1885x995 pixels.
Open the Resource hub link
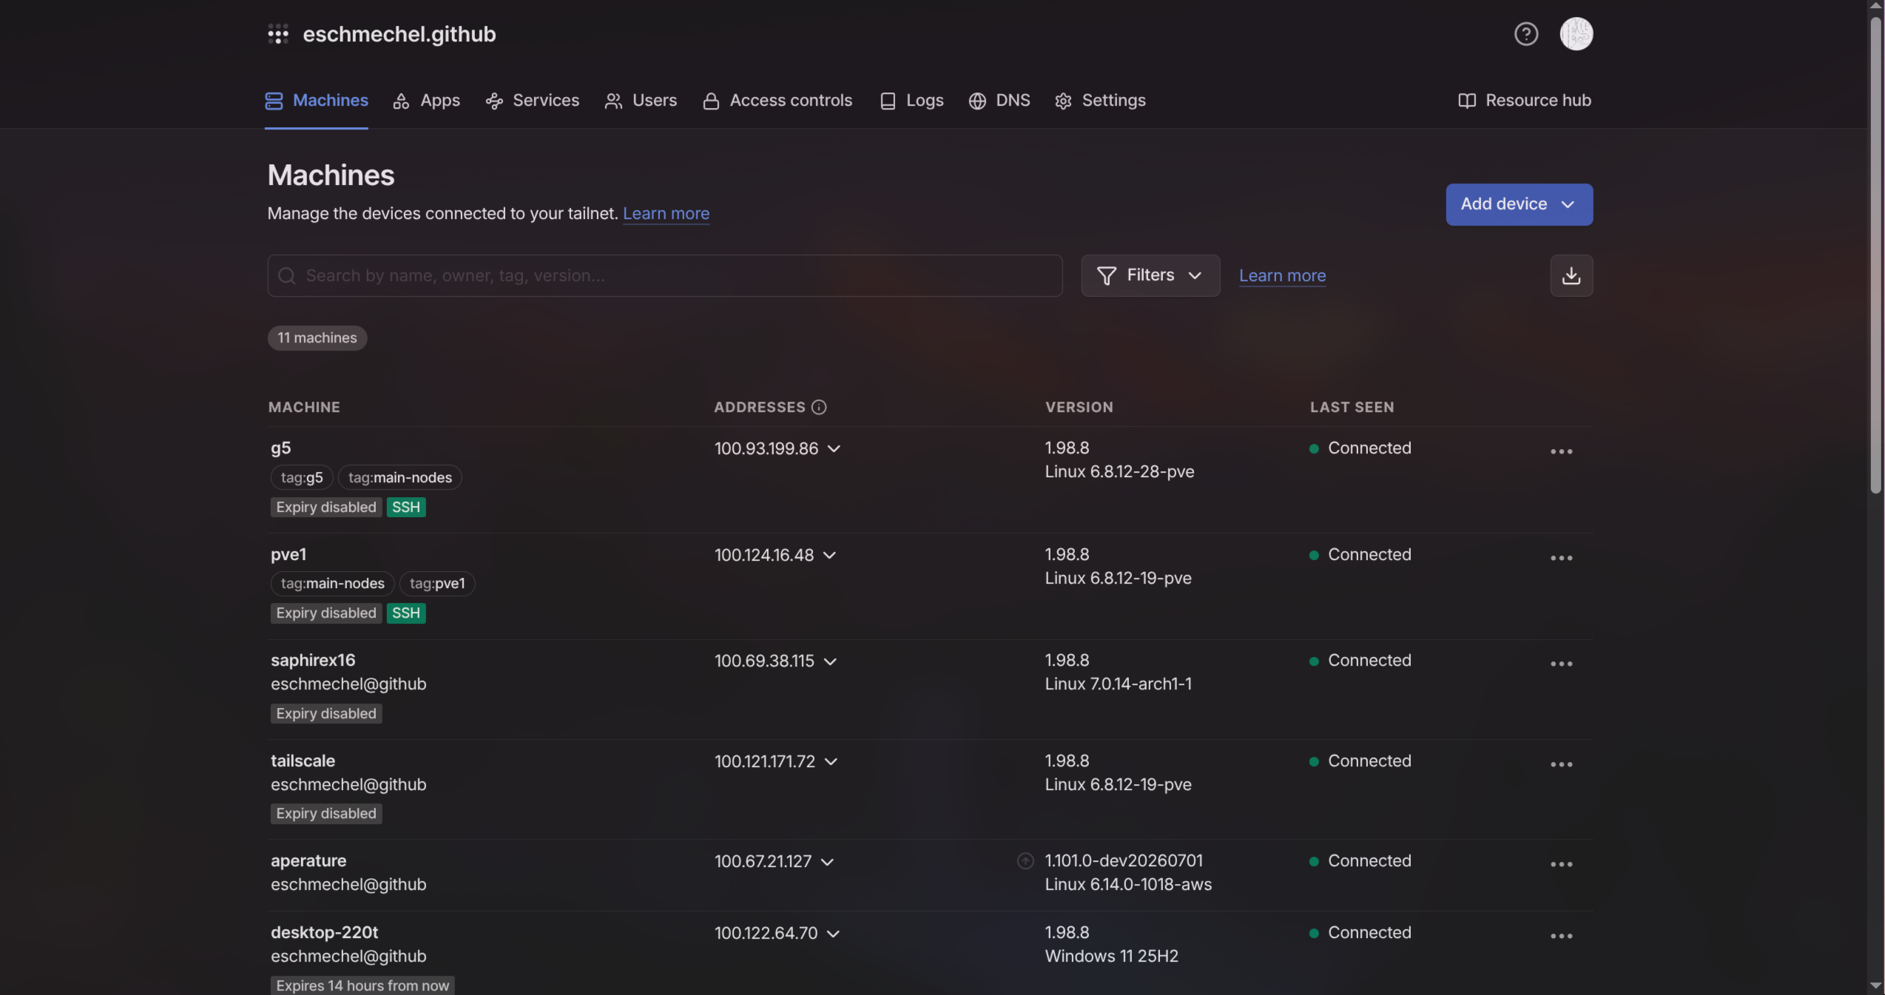pyautogui.click(x=1524, y=101)
